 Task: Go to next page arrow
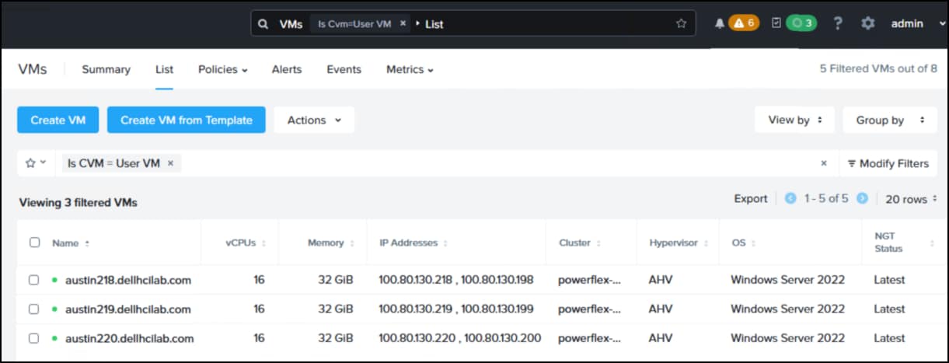tap(862, 199)
